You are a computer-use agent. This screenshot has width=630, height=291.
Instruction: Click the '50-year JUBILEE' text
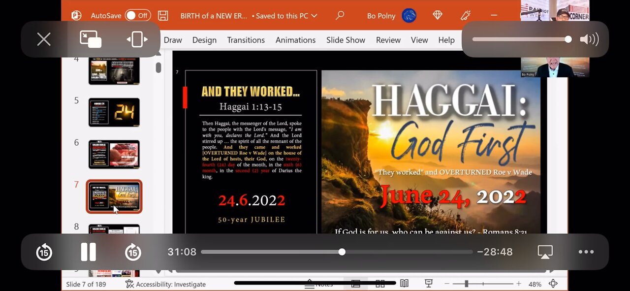click(252, 220)
